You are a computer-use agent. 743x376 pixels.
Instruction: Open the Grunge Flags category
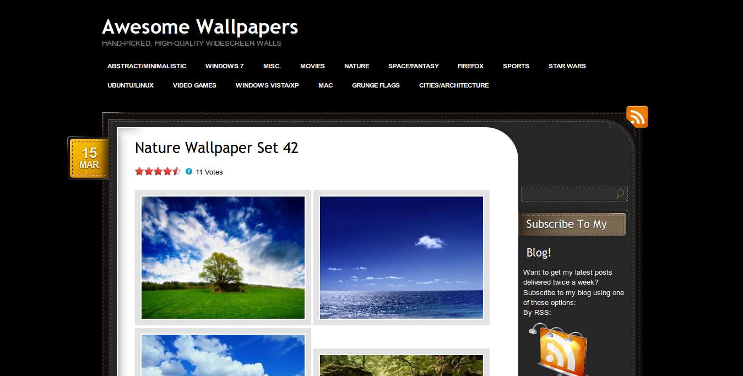click(x=376, y=85)
